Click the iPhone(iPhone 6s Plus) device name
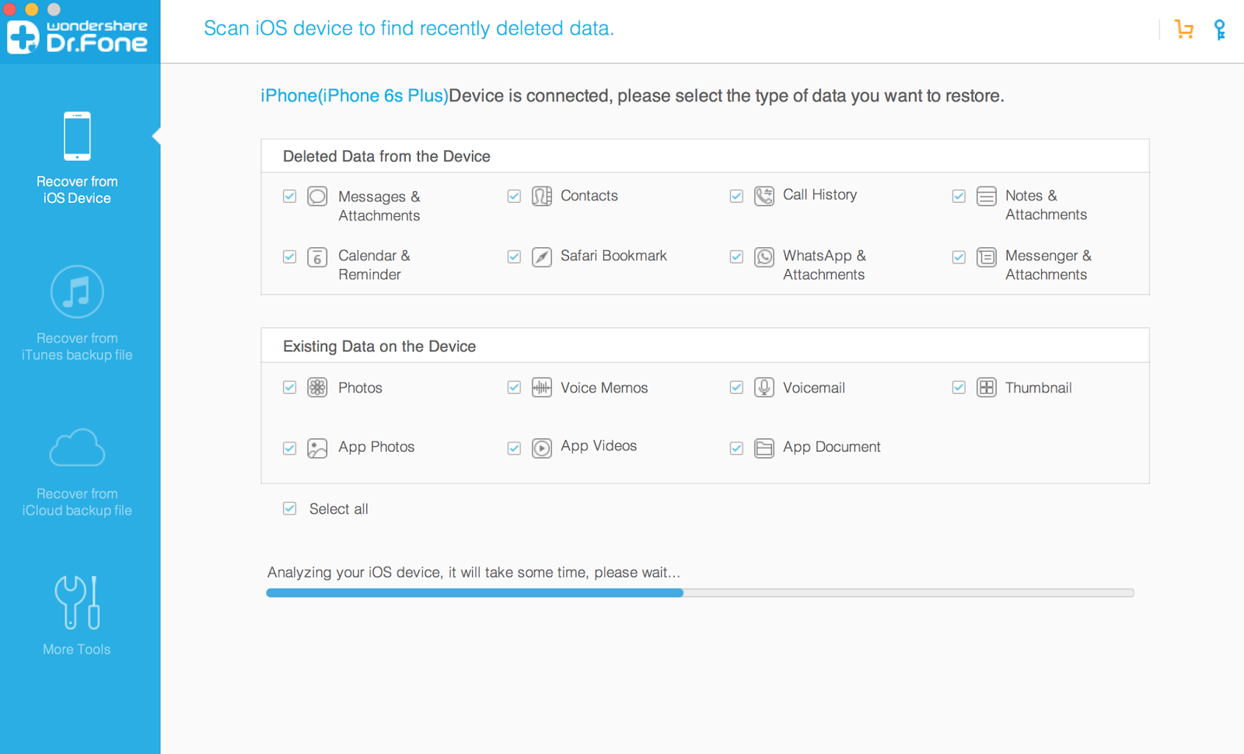 [355, 96]
